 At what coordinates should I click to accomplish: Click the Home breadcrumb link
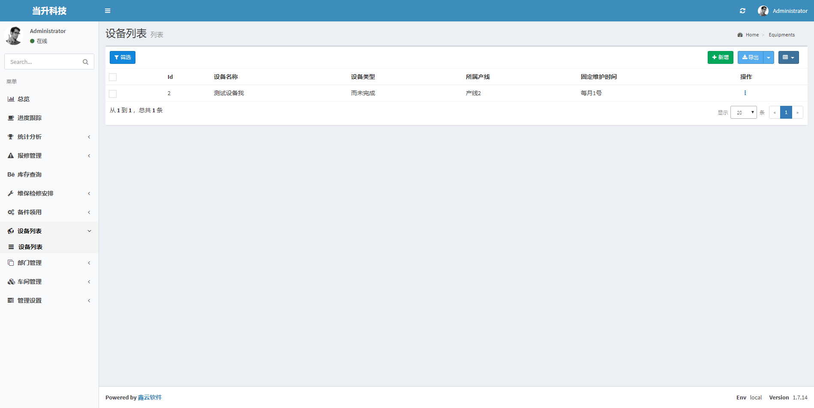tap(752, 35)
